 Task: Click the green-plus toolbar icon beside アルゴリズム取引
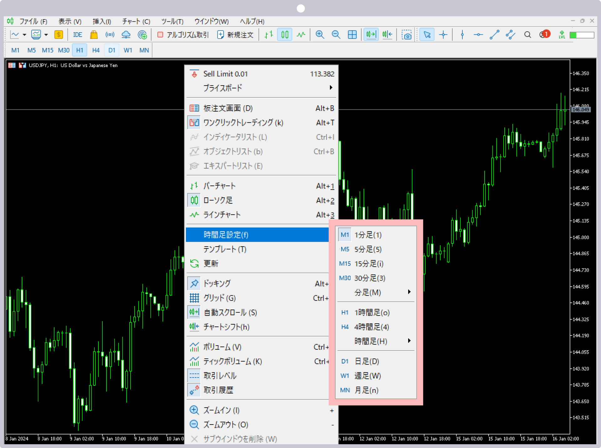click(142, 35)
